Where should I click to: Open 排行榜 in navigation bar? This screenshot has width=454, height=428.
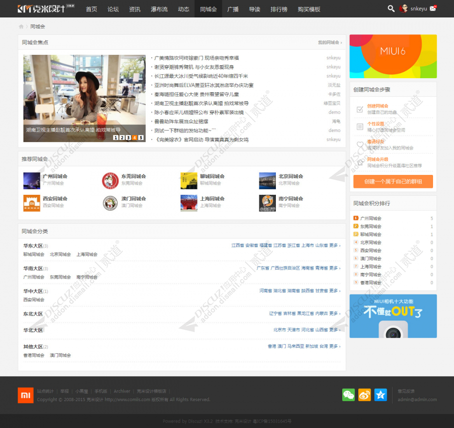coord(279,9)
